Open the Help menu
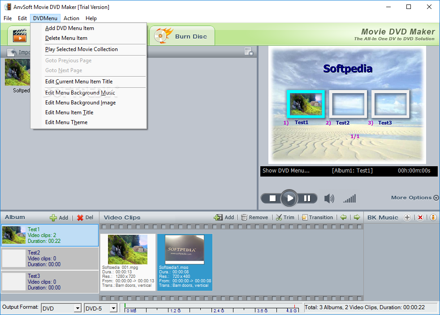 91,18
